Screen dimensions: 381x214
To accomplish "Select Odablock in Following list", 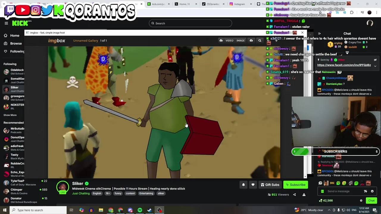I will (x=14, y=72).
